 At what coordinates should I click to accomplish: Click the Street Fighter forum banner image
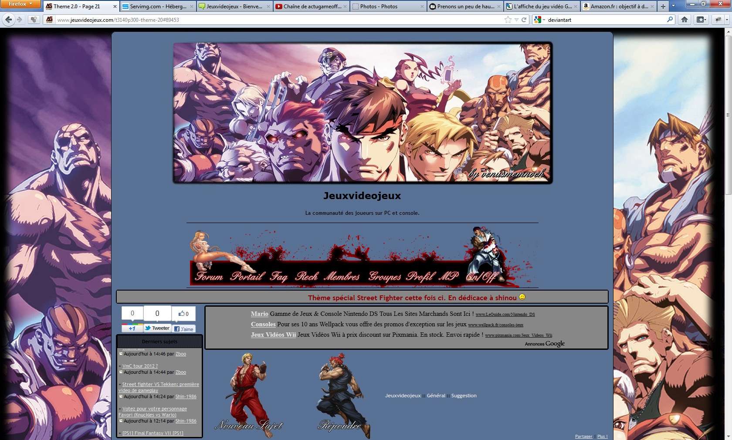[x=363, y=113]
